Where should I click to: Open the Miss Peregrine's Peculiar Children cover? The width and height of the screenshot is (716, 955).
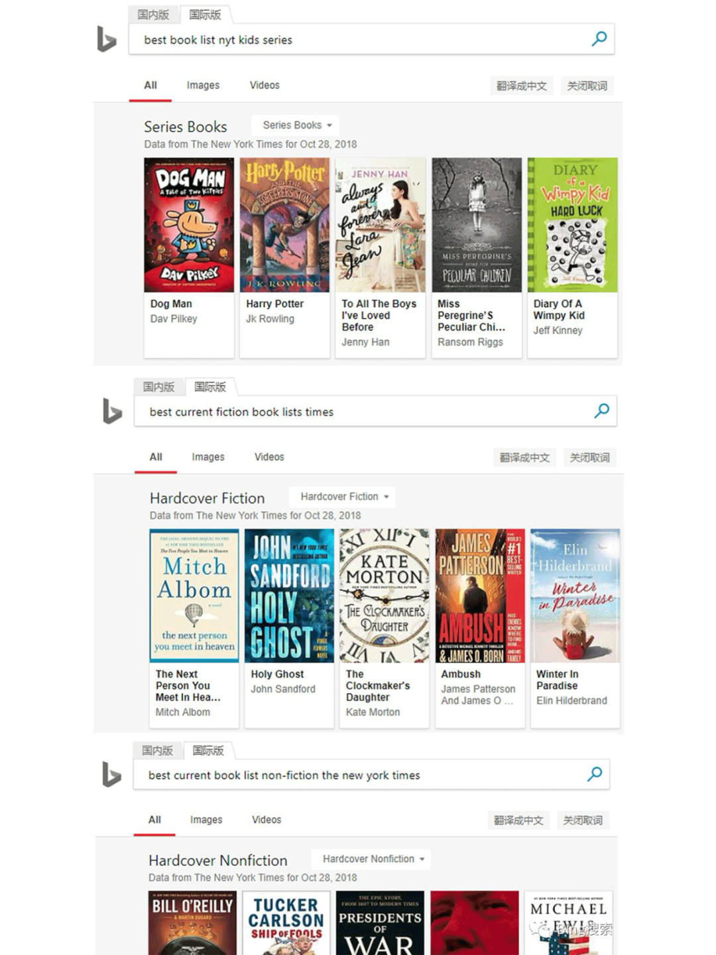tap(477, 225)
